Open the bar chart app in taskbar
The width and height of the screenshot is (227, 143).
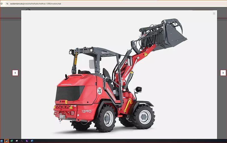click(6, 141)
